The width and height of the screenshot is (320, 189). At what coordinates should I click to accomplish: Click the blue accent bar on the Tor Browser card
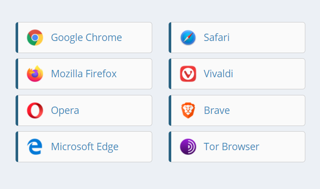point(170,147)
